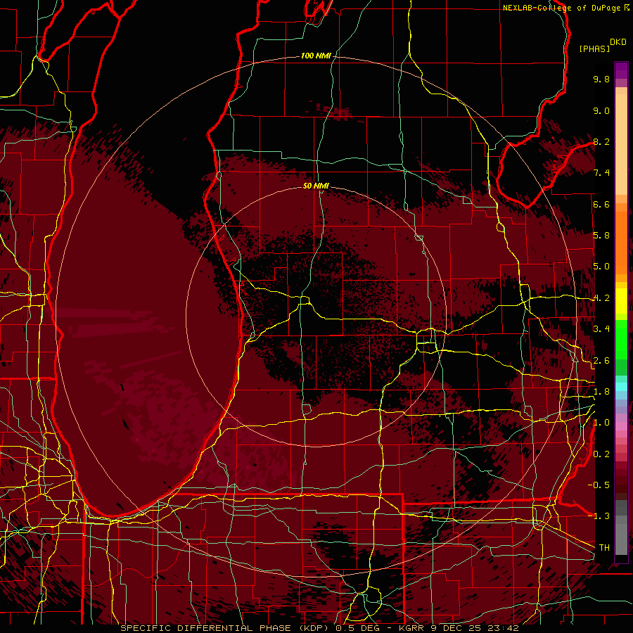Select the [PHAS] legend heading
This screenshot has width=633, height=633.
(x=594, y=49)
